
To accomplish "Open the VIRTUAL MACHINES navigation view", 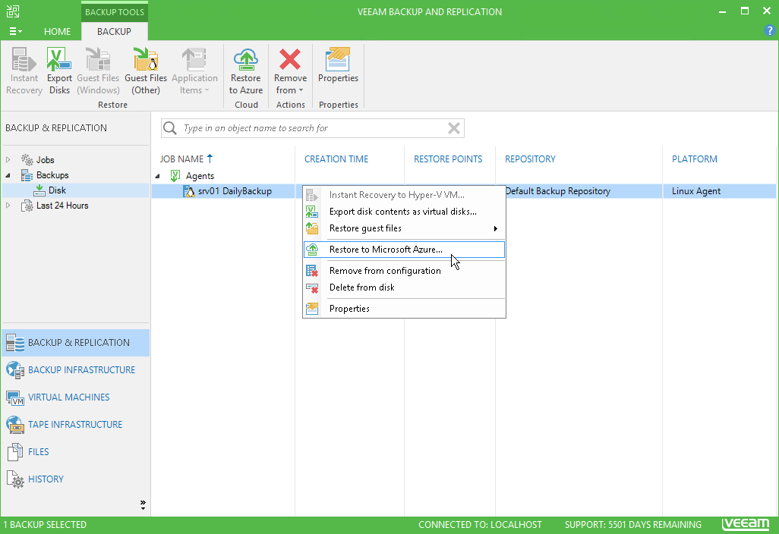I will 75,397.
